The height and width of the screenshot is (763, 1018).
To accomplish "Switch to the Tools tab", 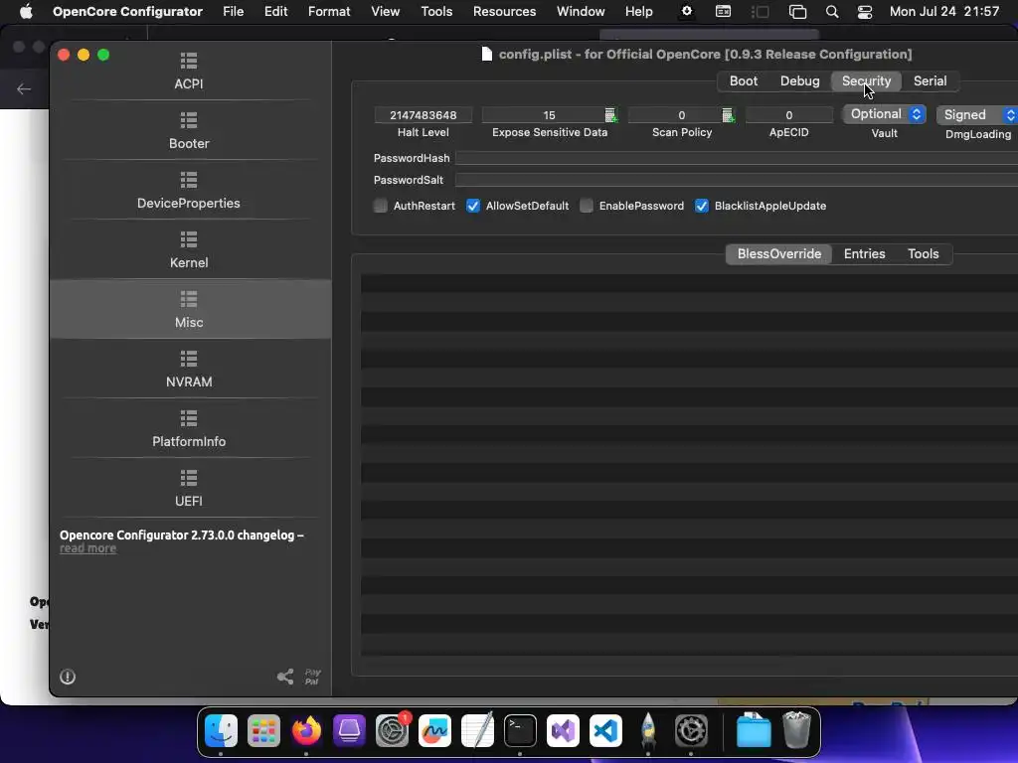I will [x=924, y=253].
